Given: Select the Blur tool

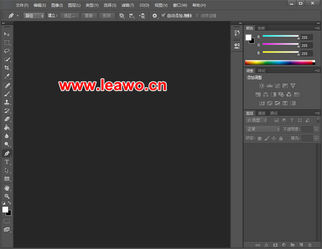Looking at the screenshot, I should 7,136.
